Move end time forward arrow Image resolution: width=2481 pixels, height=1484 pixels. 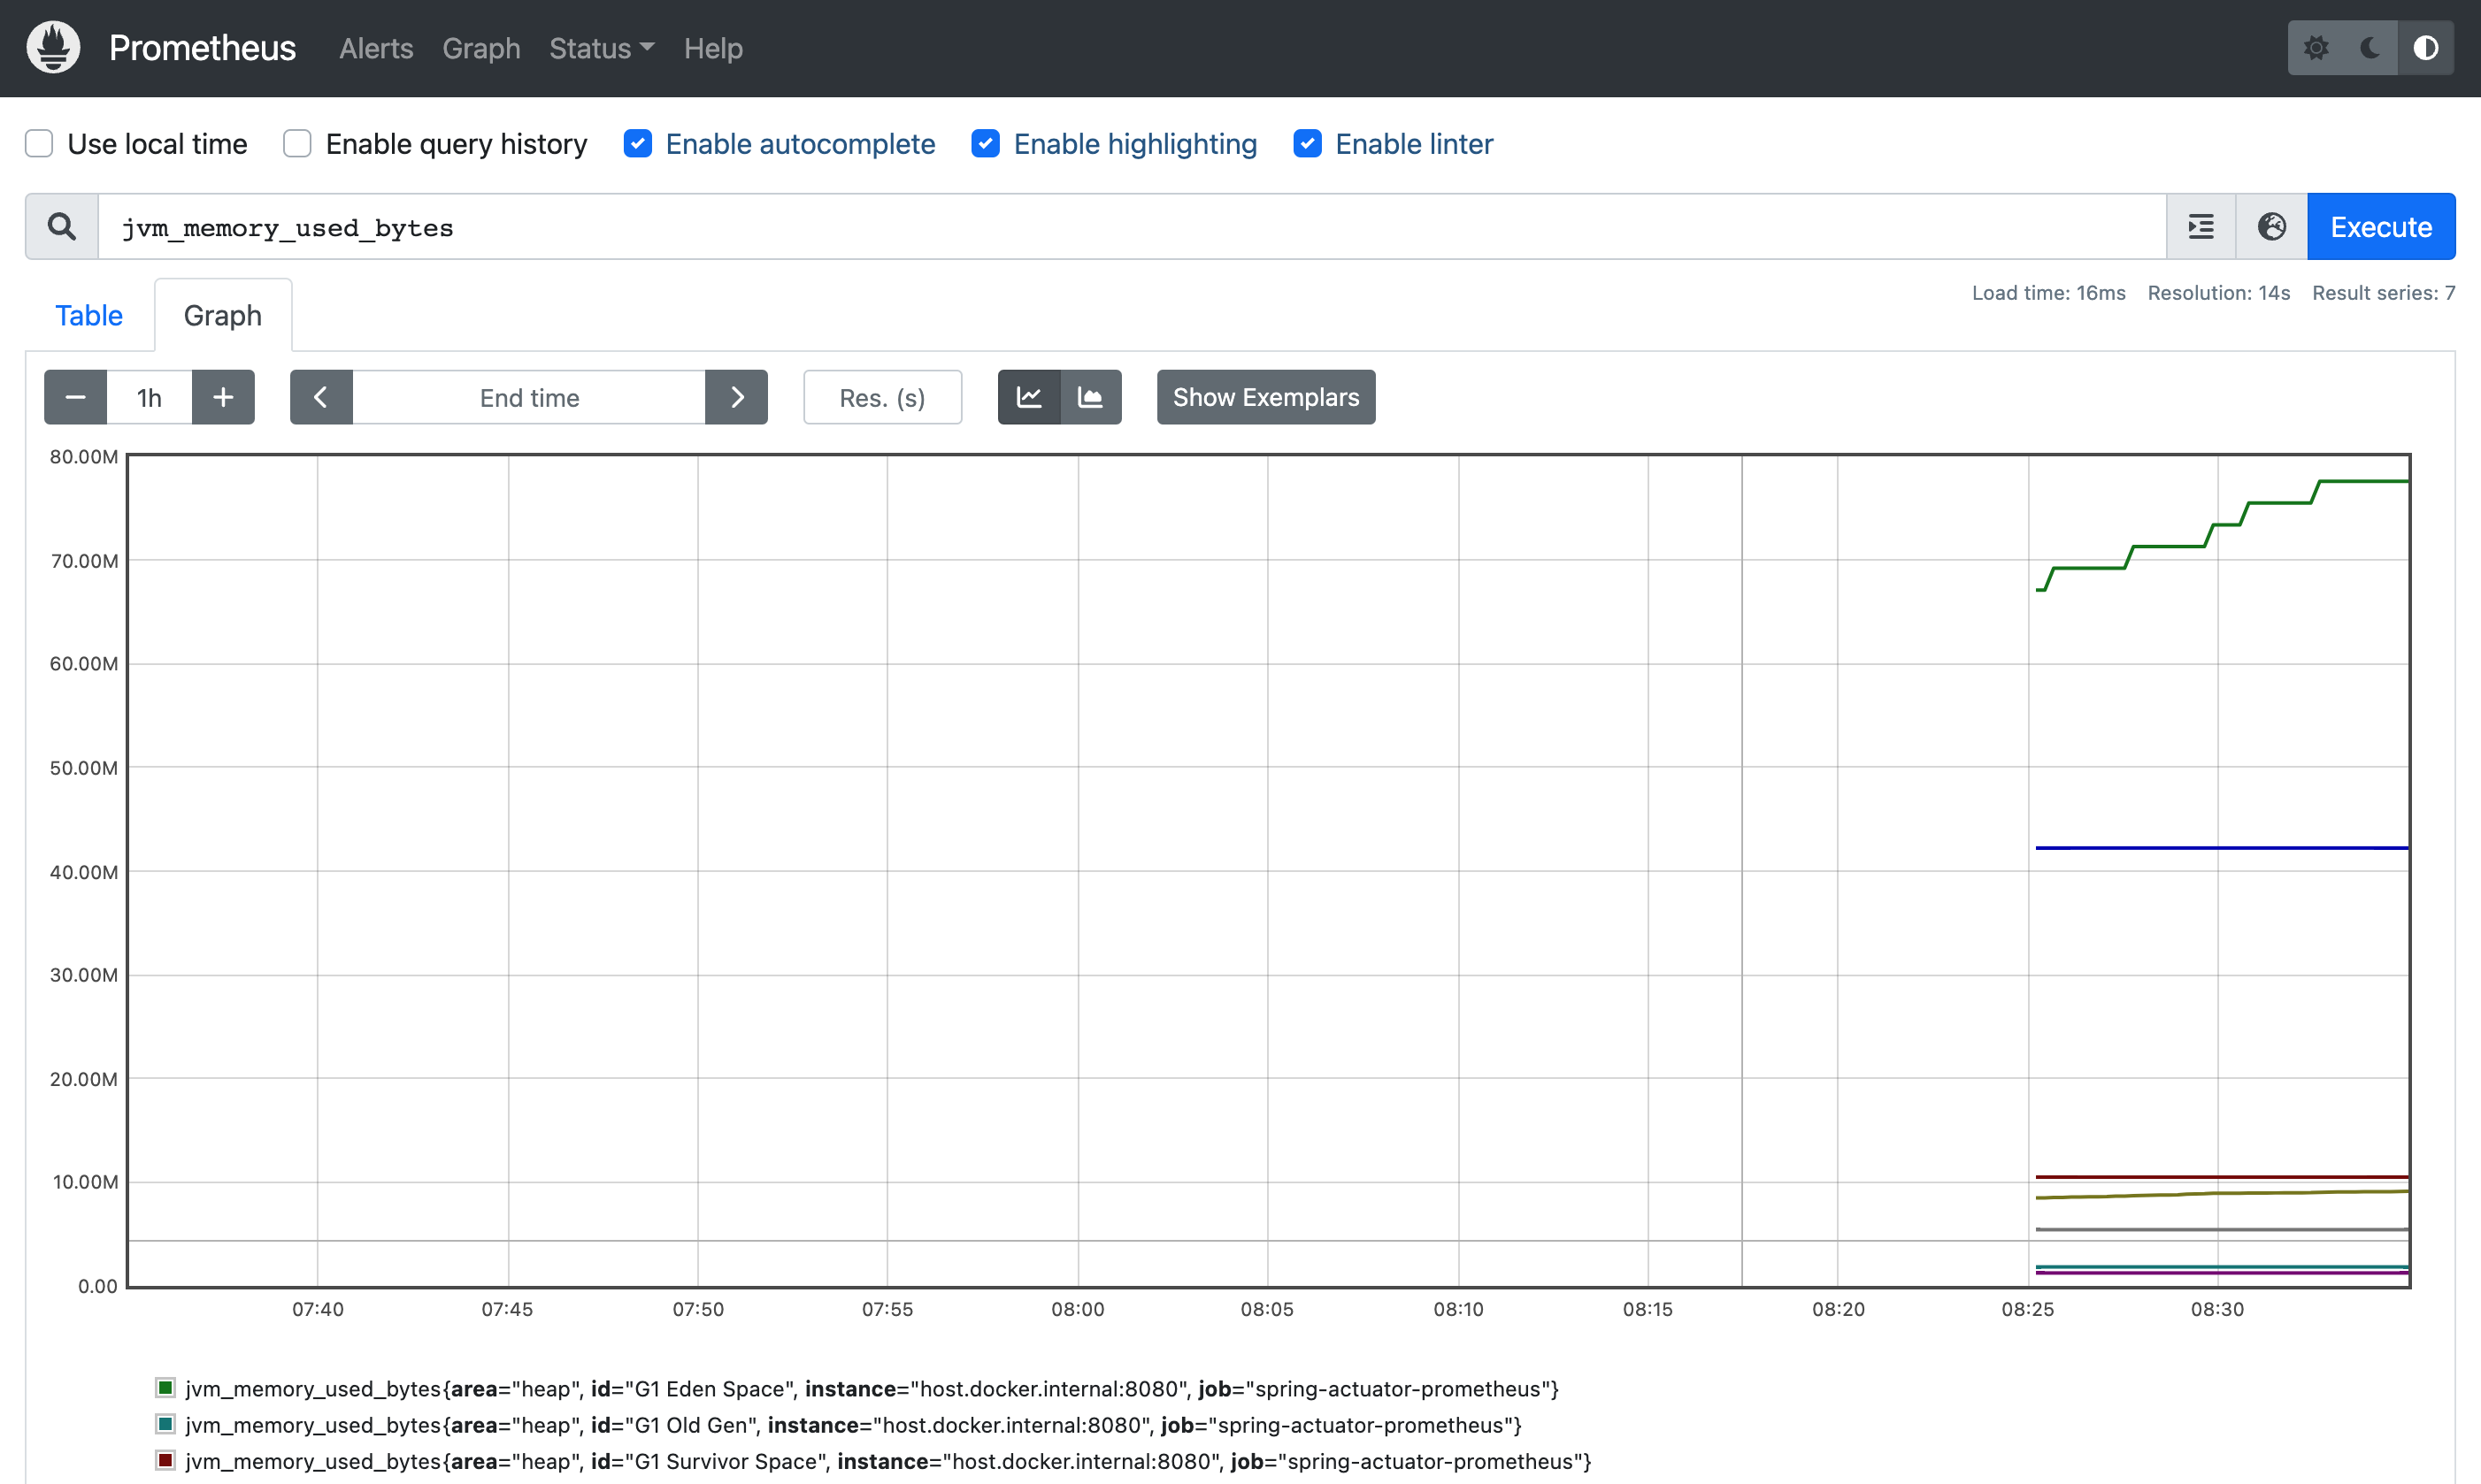coord(736,397)
